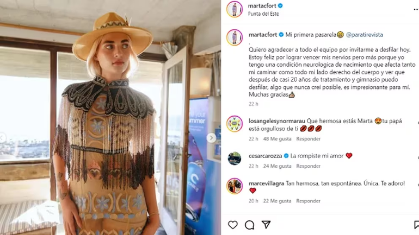This screenshot has height=235, width=419.
Task: Open the martacfort username in the caption
Action: 263,35
